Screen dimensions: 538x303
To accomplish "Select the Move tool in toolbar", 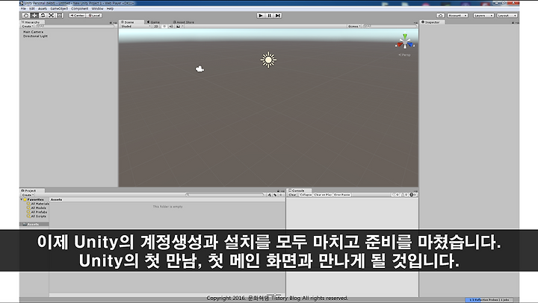I will 34,16.
